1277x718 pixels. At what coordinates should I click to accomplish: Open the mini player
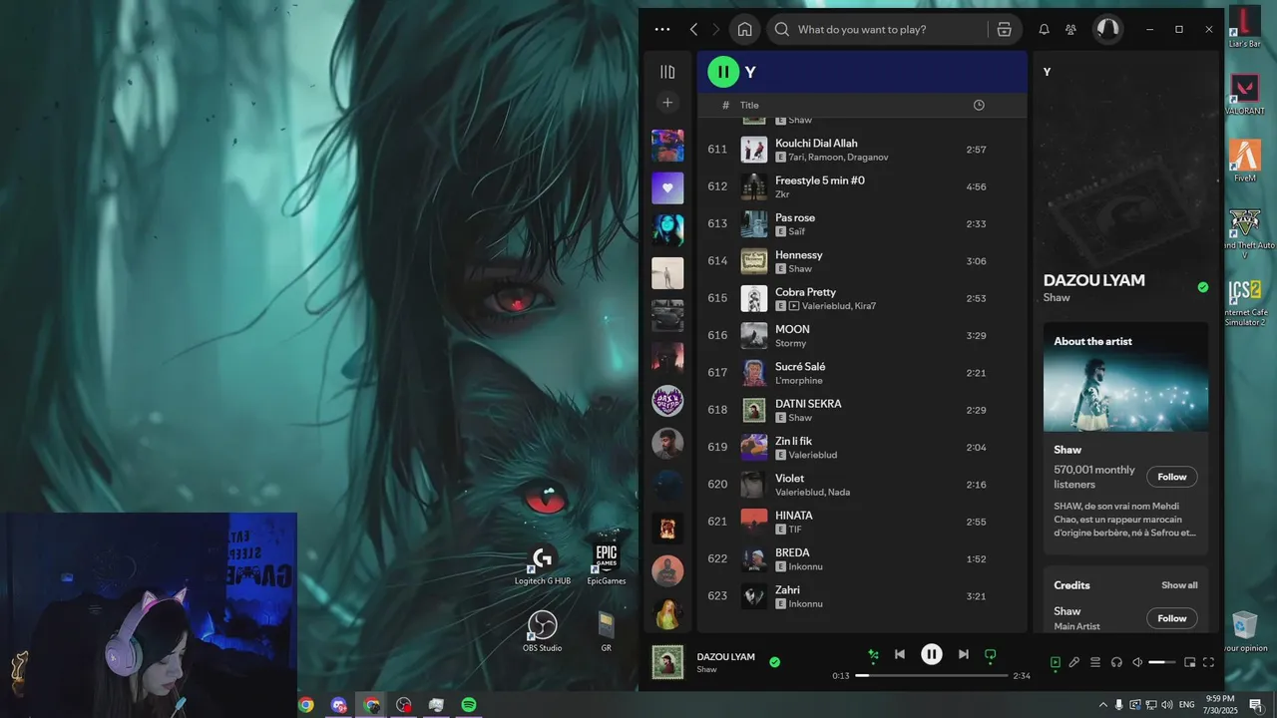point(1189,662)
